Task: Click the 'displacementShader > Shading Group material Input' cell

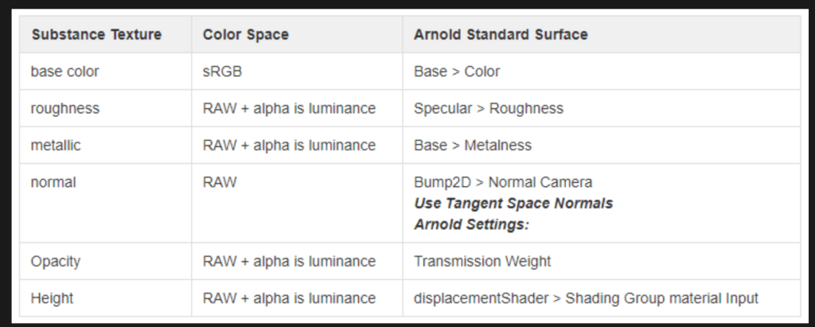Action: click(586, 298)
